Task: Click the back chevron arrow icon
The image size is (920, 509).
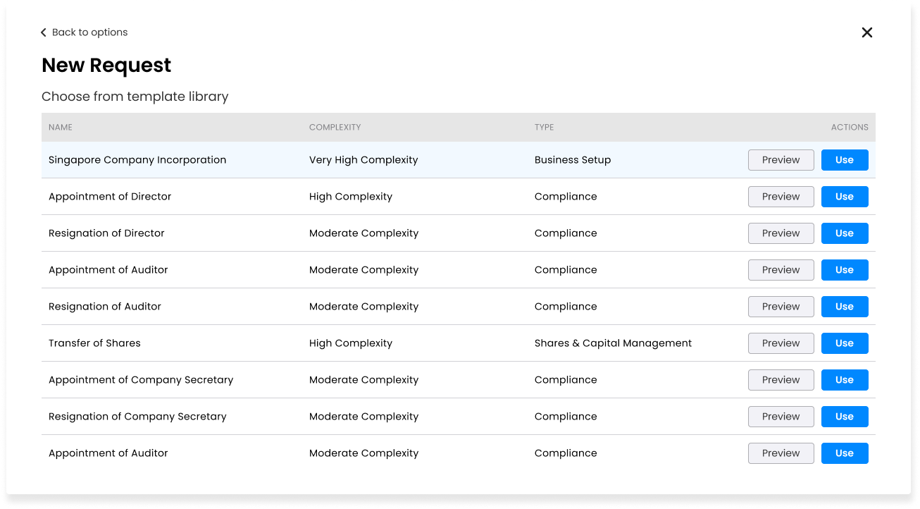Action: pyautogui.click(x=43, y=32)
